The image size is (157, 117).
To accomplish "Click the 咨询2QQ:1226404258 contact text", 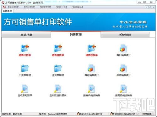I will pos(124,114).
